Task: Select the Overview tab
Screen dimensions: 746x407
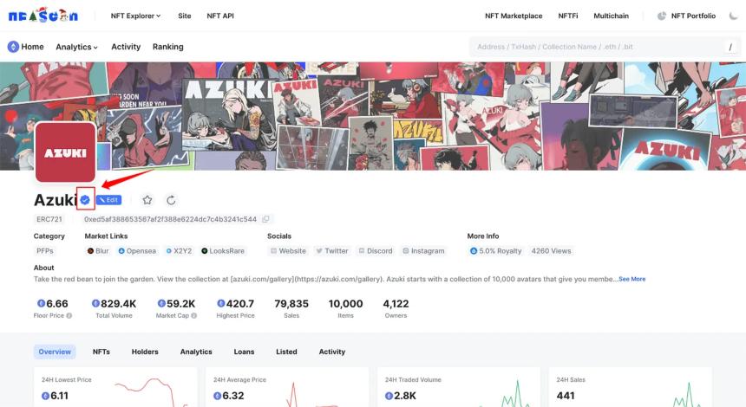Action: 55,352
